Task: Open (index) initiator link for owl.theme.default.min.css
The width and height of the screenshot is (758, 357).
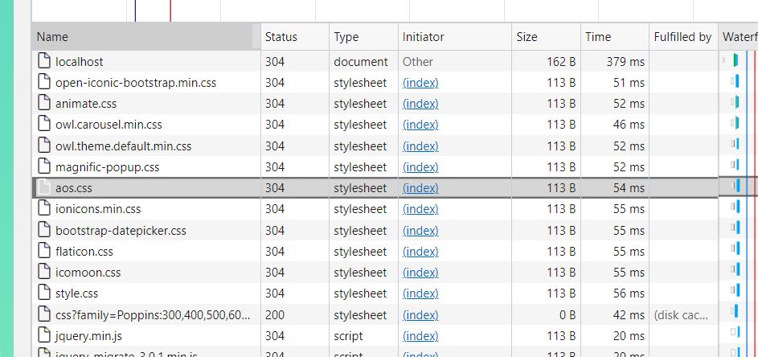Action: coord(420,146)
